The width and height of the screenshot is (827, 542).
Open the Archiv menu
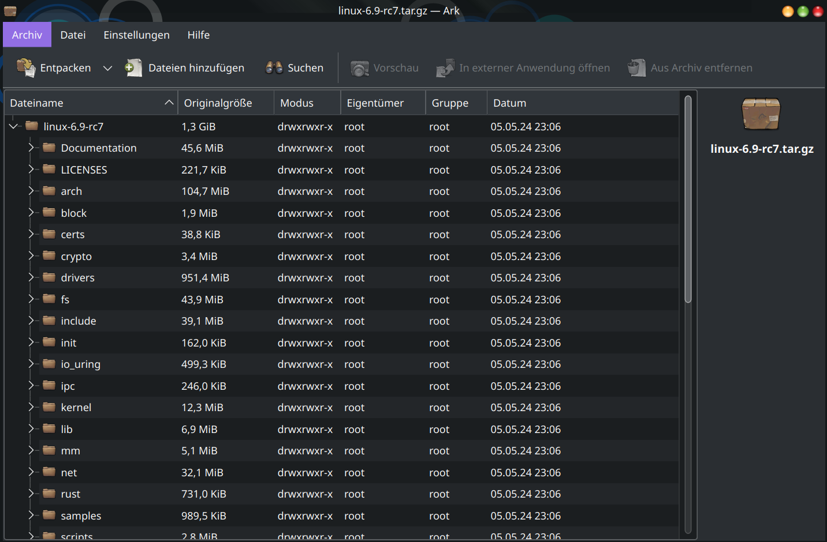pyautogui.click(x=27, y=35)
